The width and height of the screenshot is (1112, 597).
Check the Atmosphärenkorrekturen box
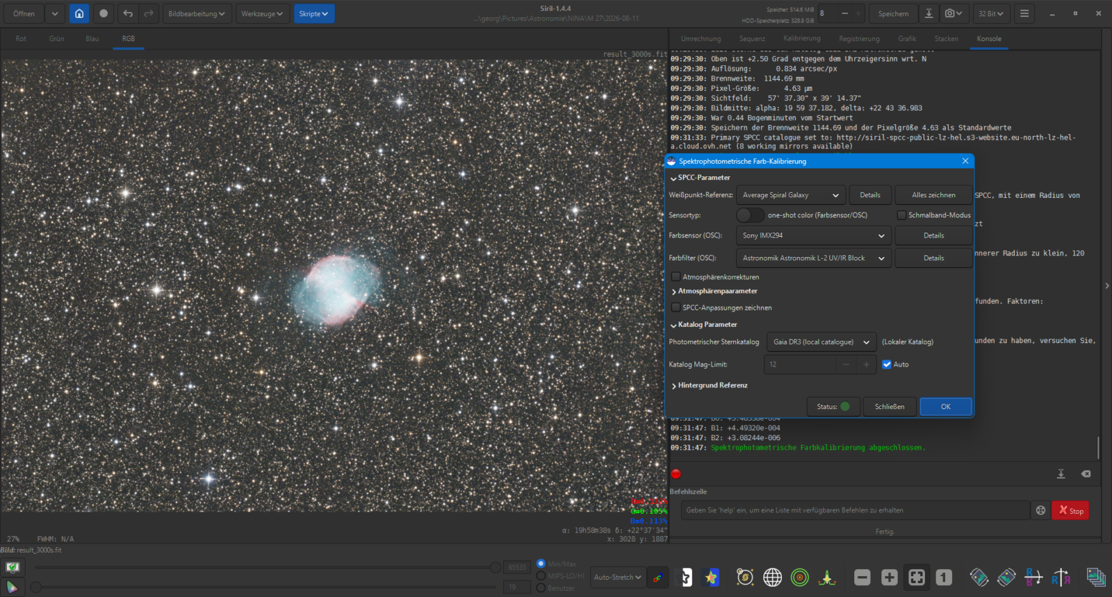click(676, 276)
